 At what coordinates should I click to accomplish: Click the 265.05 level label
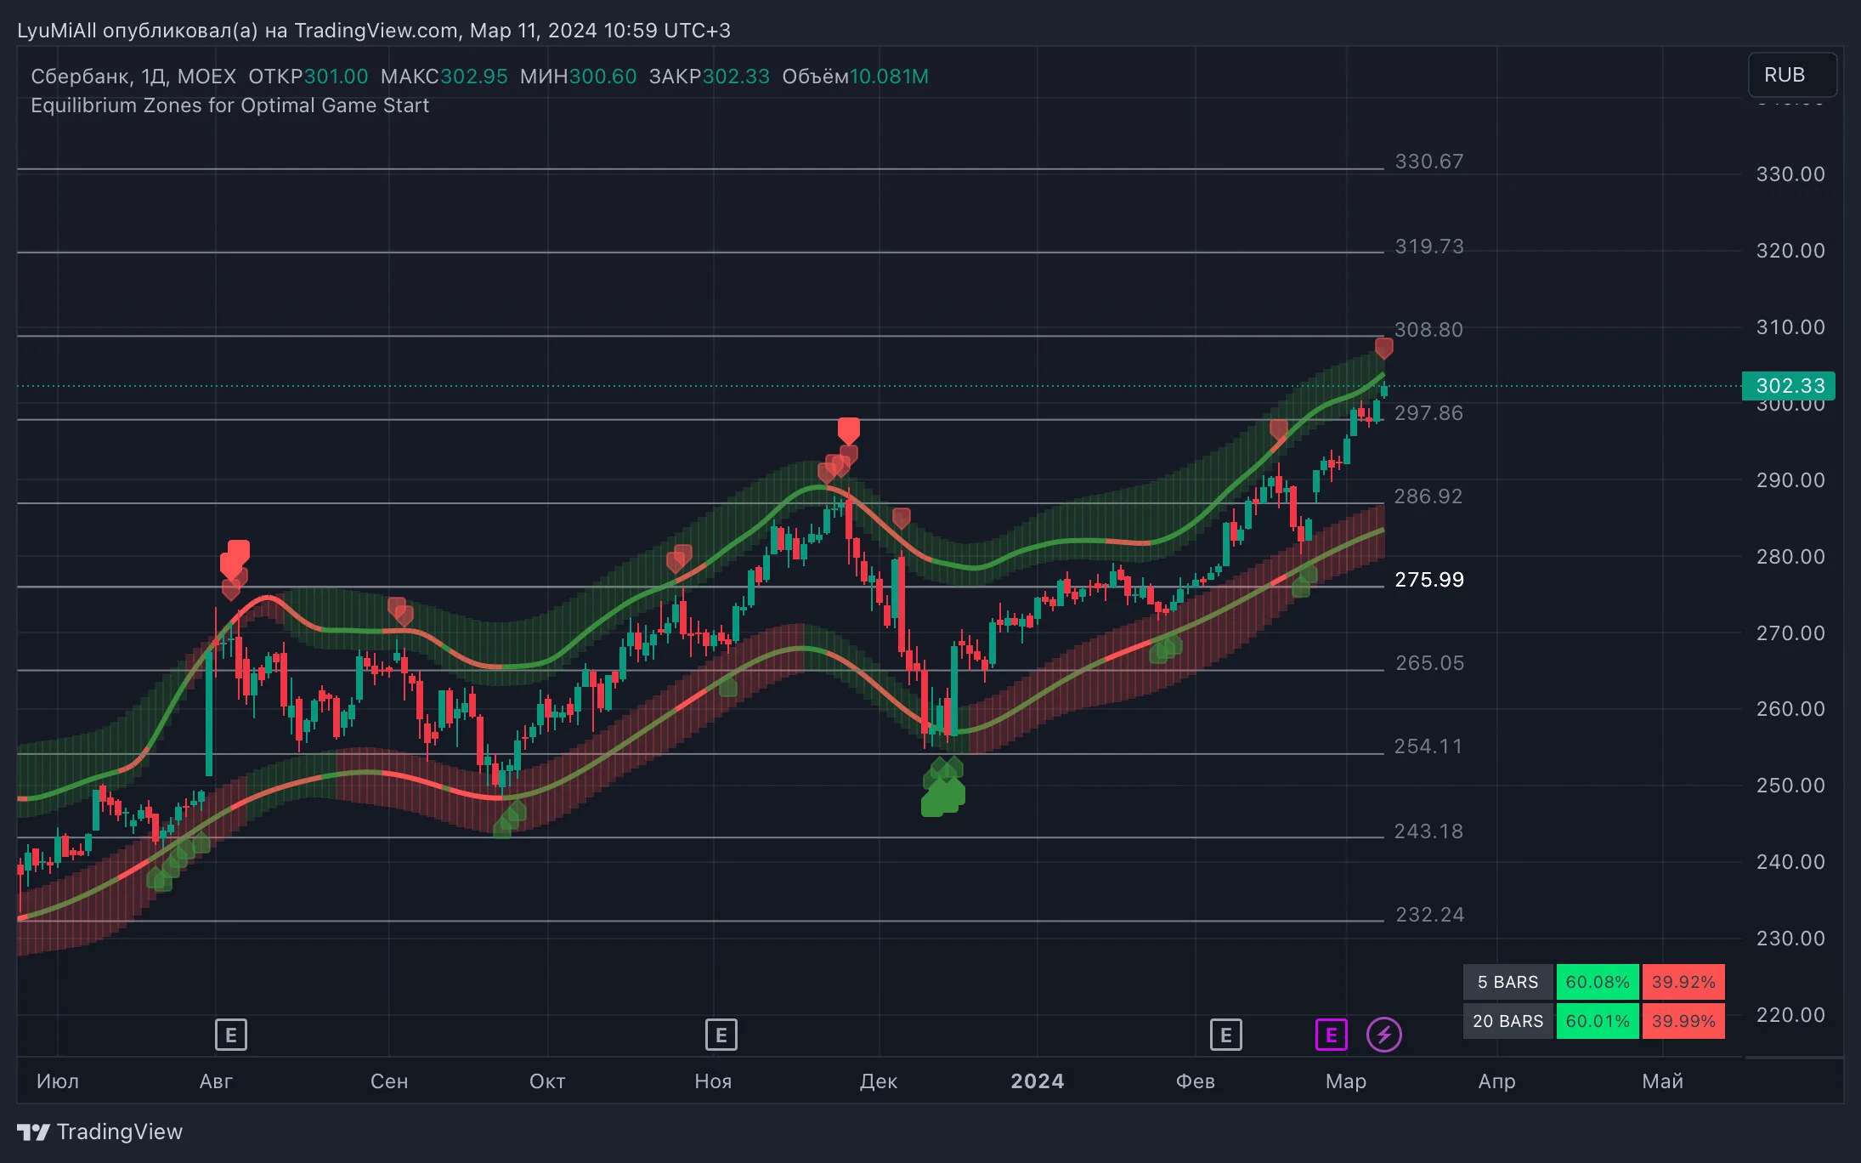tap(1429, 663)
